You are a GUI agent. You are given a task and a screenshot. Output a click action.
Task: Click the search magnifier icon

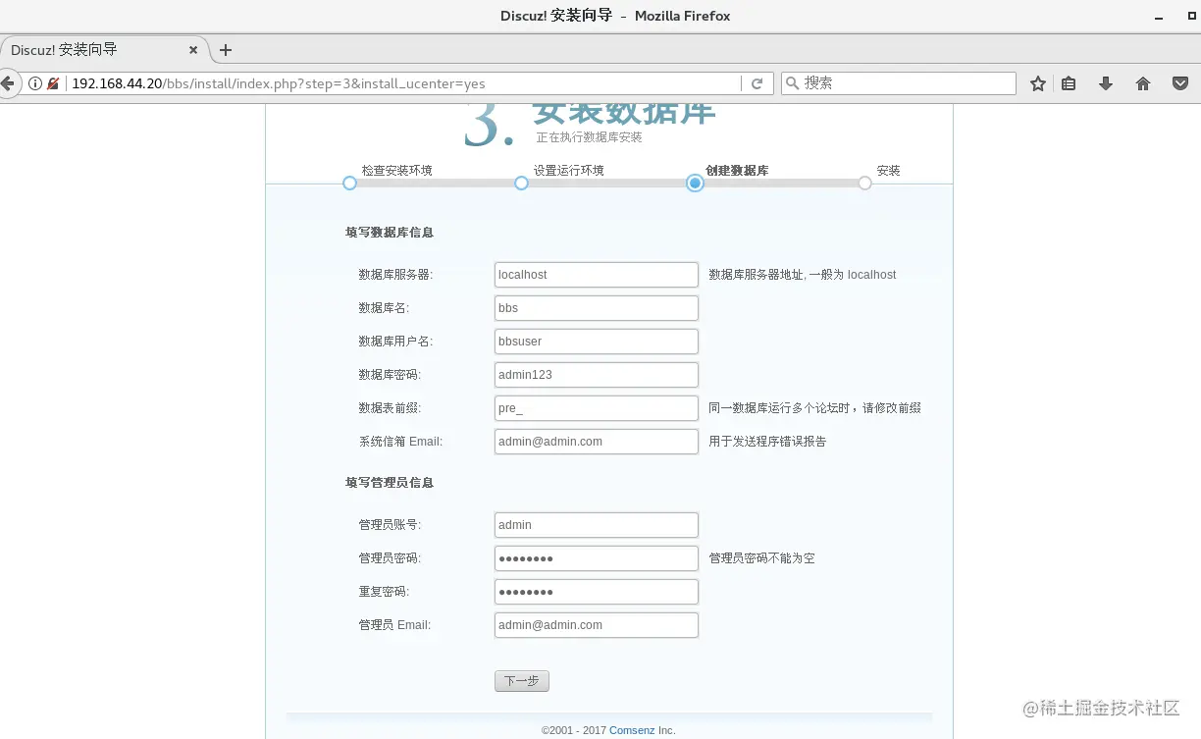click(793, 83)
